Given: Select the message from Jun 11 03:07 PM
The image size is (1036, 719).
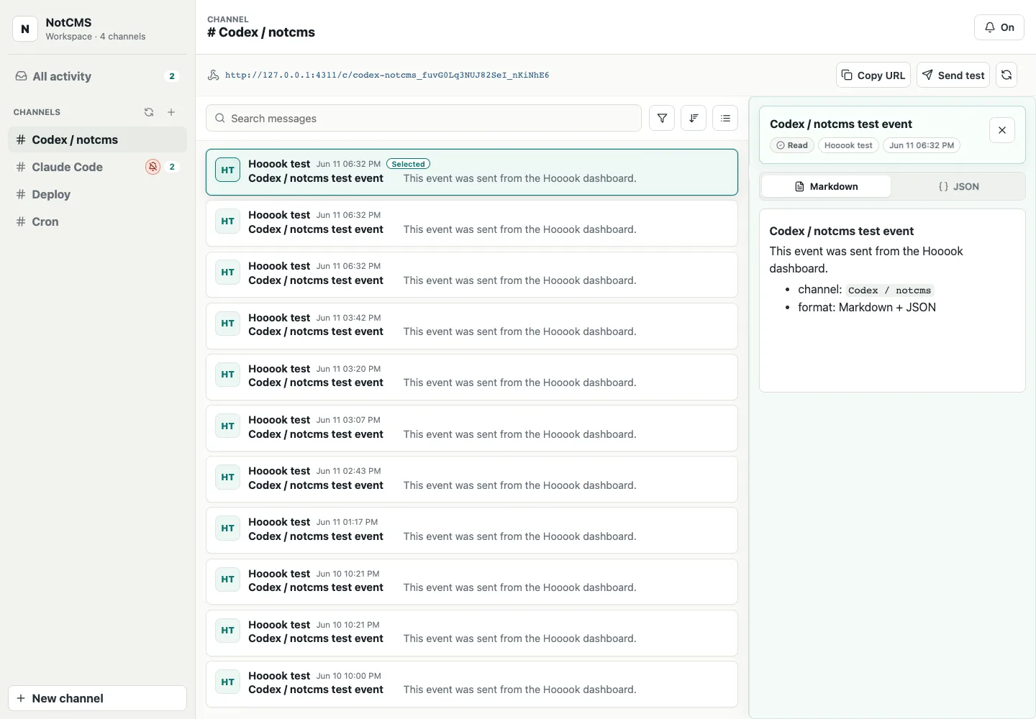Looking at the screenshot, I should pos(472,428).
